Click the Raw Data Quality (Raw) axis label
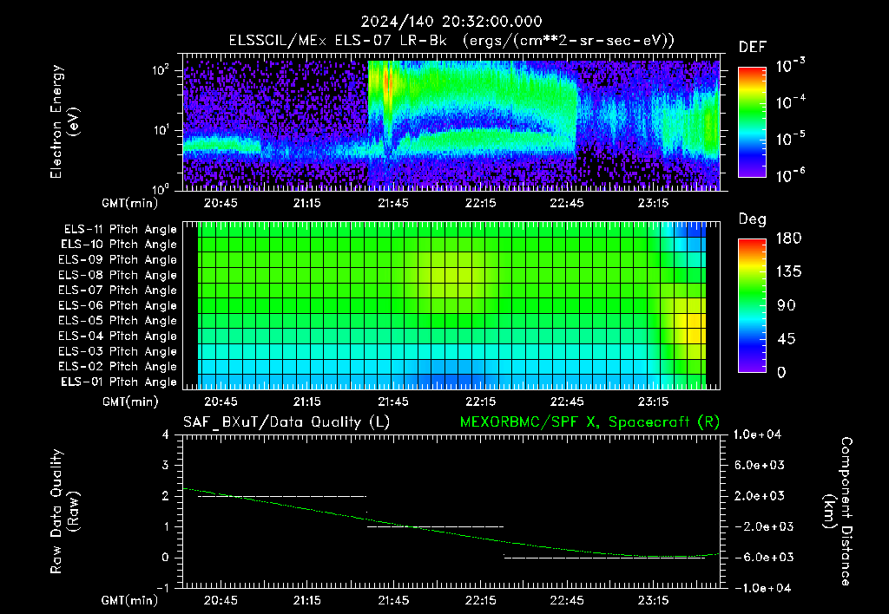 (x=64, y=512)
